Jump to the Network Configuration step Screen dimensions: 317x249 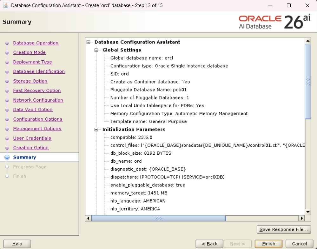38,100
